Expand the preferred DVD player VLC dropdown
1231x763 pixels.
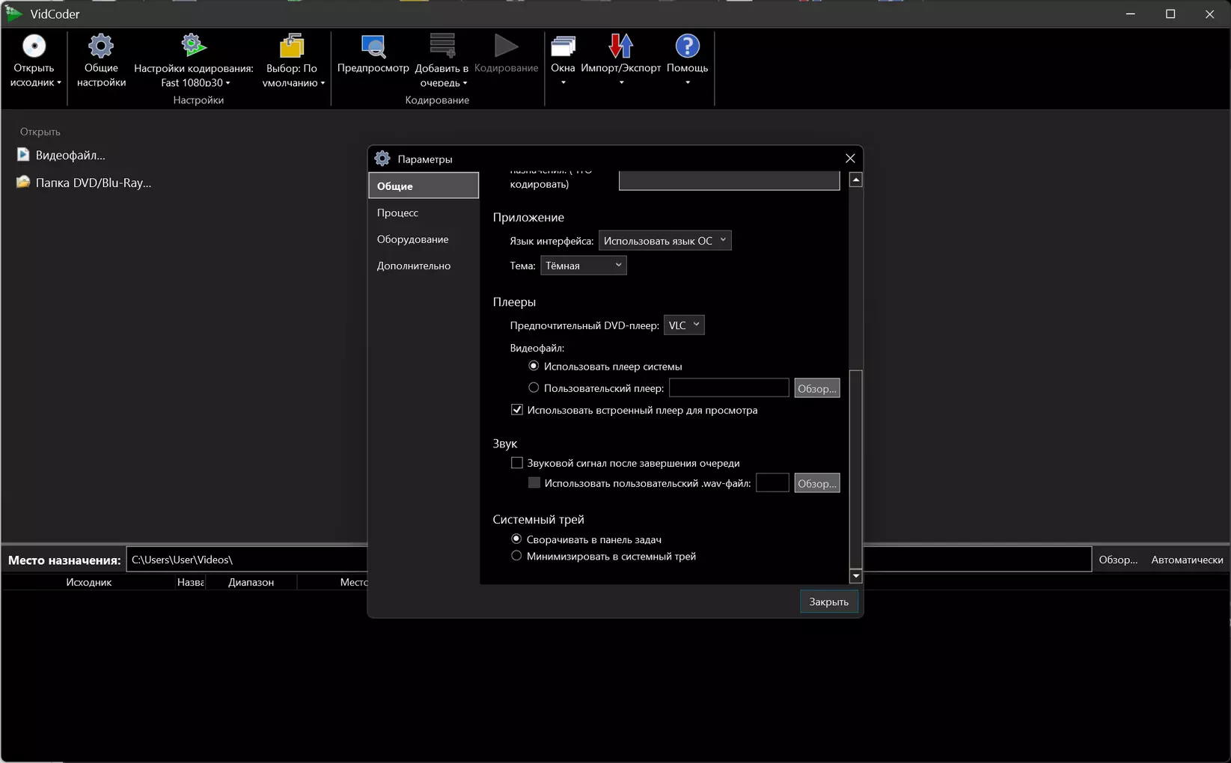click(x=684, y=325)
